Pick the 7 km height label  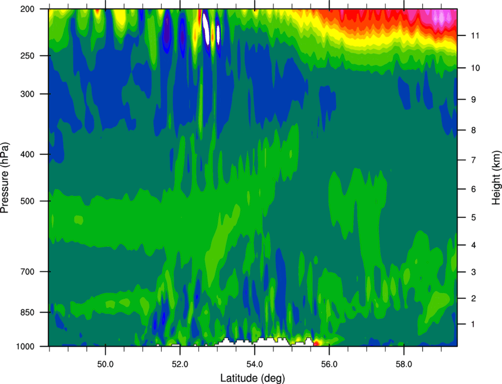474,160
